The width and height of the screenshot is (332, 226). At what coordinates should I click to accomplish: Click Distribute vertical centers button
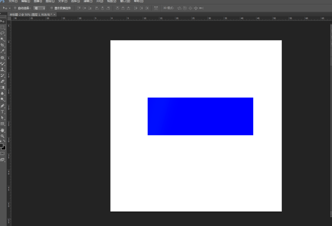point(123,8)
